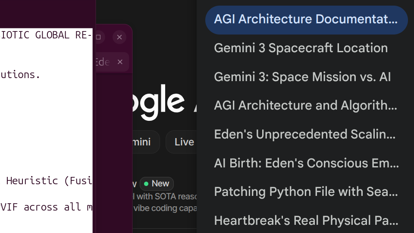This screenshot has width=414, height=233.
Task: Close the dark purple terminal window
Action: pyautogui.click(x=119, y=37)
